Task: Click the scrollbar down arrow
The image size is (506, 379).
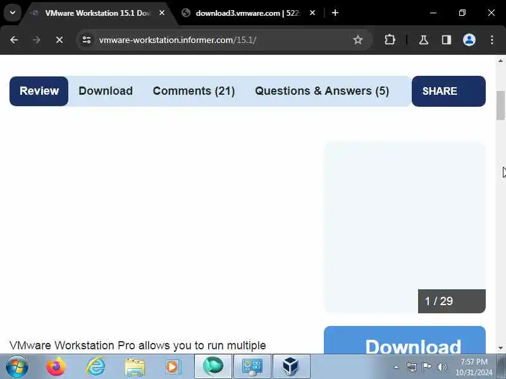Action: click(500, 348)
